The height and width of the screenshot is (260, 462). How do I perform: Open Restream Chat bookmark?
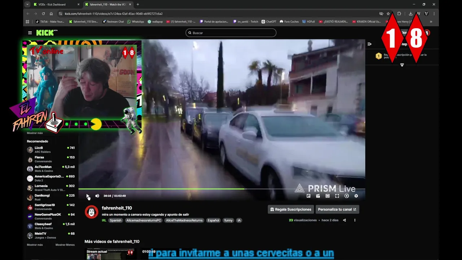(x=113, y=22)
